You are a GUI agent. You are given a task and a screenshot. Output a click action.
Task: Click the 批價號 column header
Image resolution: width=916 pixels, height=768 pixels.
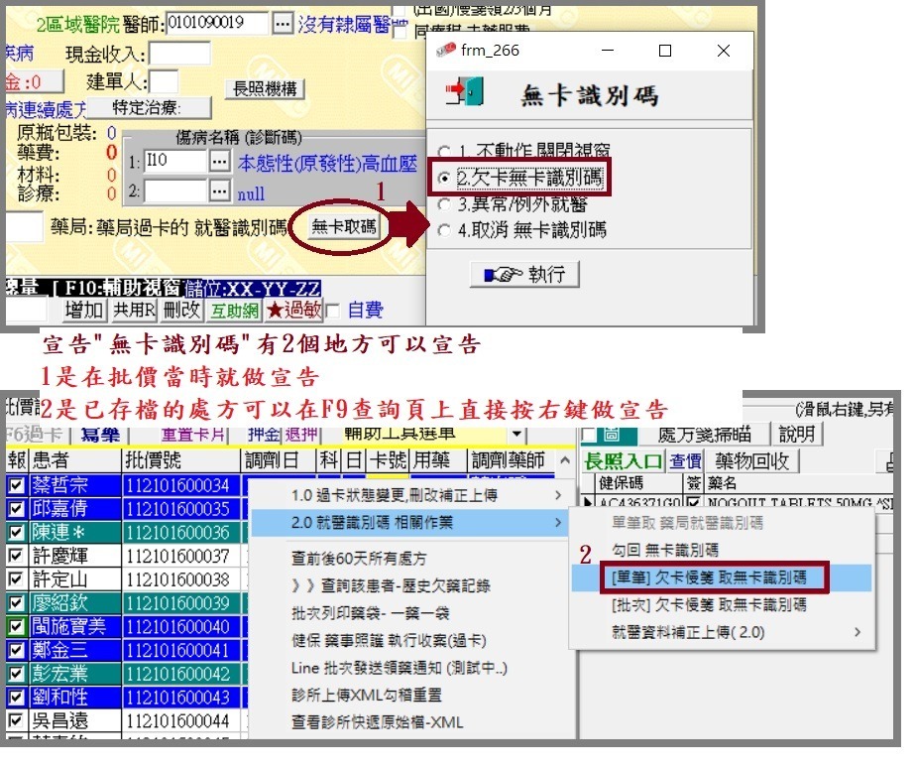coord(181,460)
